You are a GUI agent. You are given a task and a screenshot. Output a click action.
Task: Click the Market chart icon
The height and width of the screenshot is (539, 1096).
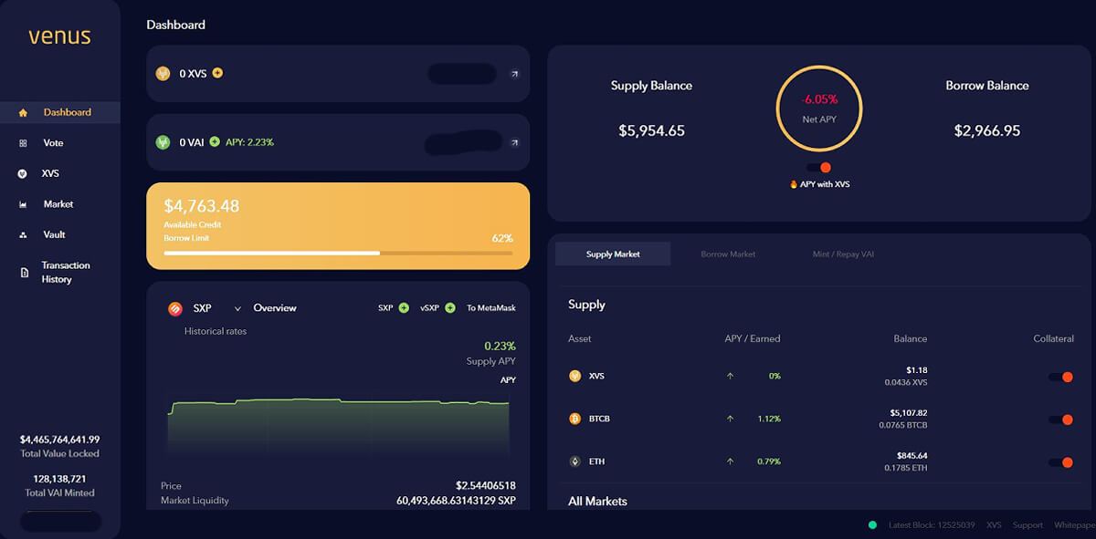click(x=23, y=204)
